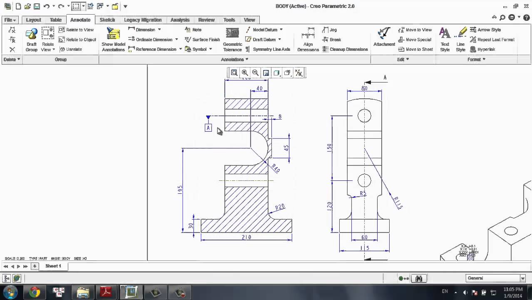The image size is (532, 300).
Task: Redo the last undone action
Action: pos(61,6)
